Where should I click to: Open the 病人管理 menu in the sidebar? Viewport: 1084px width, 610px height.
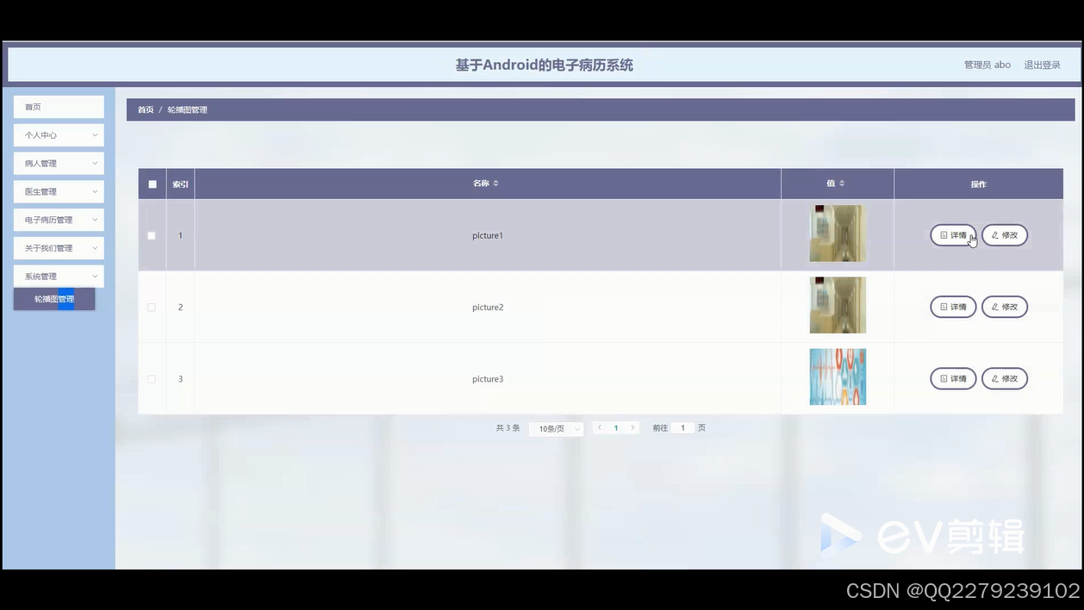click(x=58, y=163)
